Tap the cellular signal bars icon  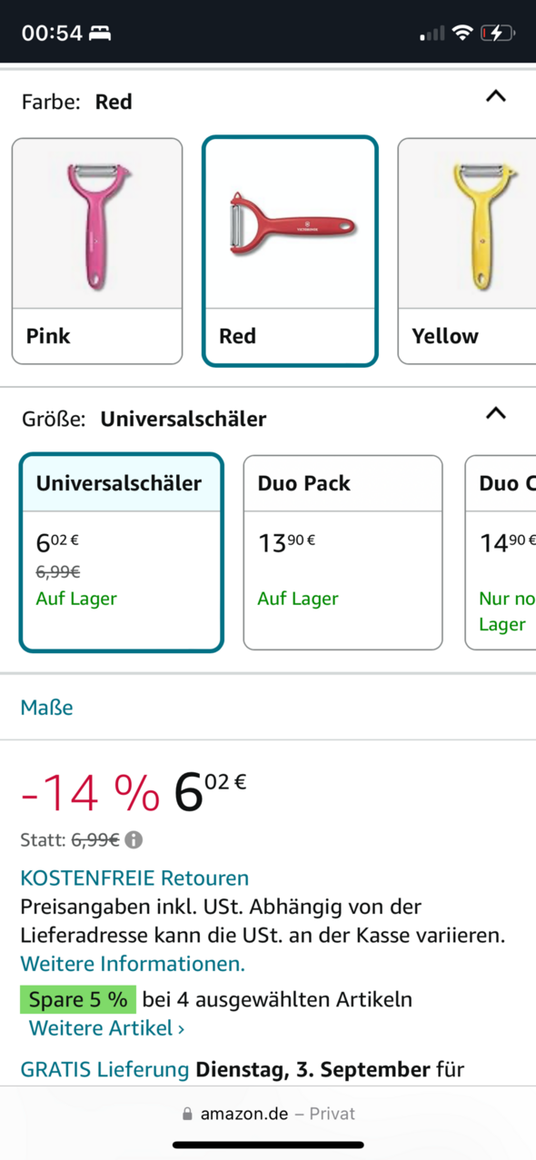[x=432, y=34]
